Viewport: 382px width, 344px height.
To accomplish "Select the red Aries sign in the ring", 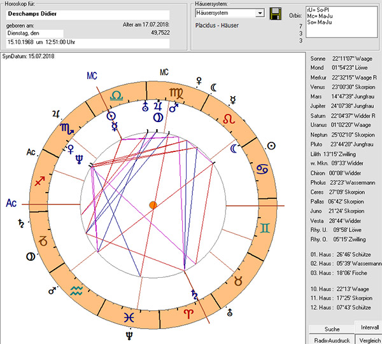I will pyautogui.click(x=189, y=313).
